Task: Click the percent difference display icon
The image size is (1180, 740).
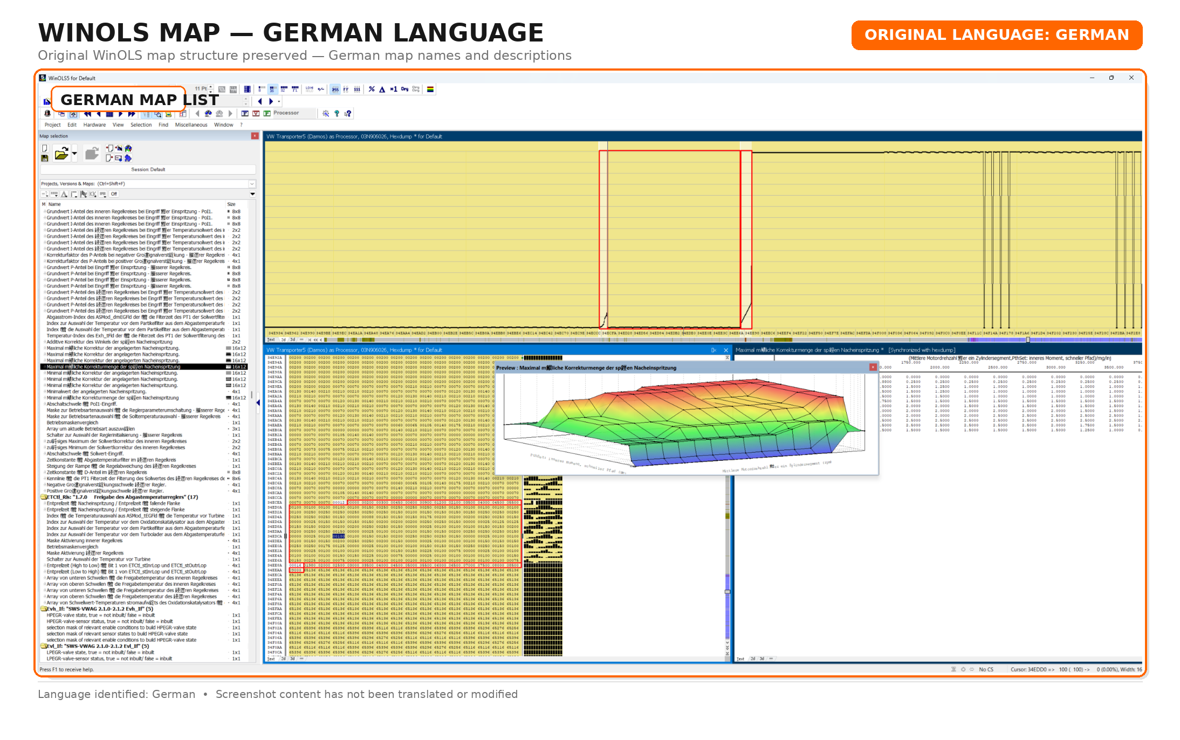Action: pos(372,89)
